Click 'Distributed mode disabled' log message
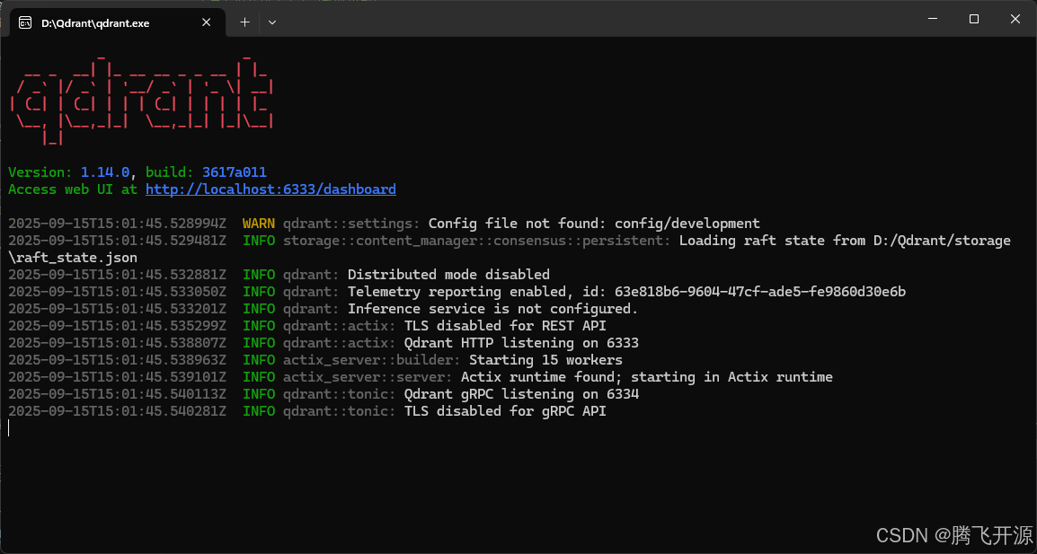This screenshot has width=1037, height=554. 448,275
